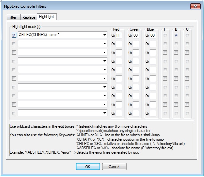Expand the last highlight mask dropdown

pos(105,113)
